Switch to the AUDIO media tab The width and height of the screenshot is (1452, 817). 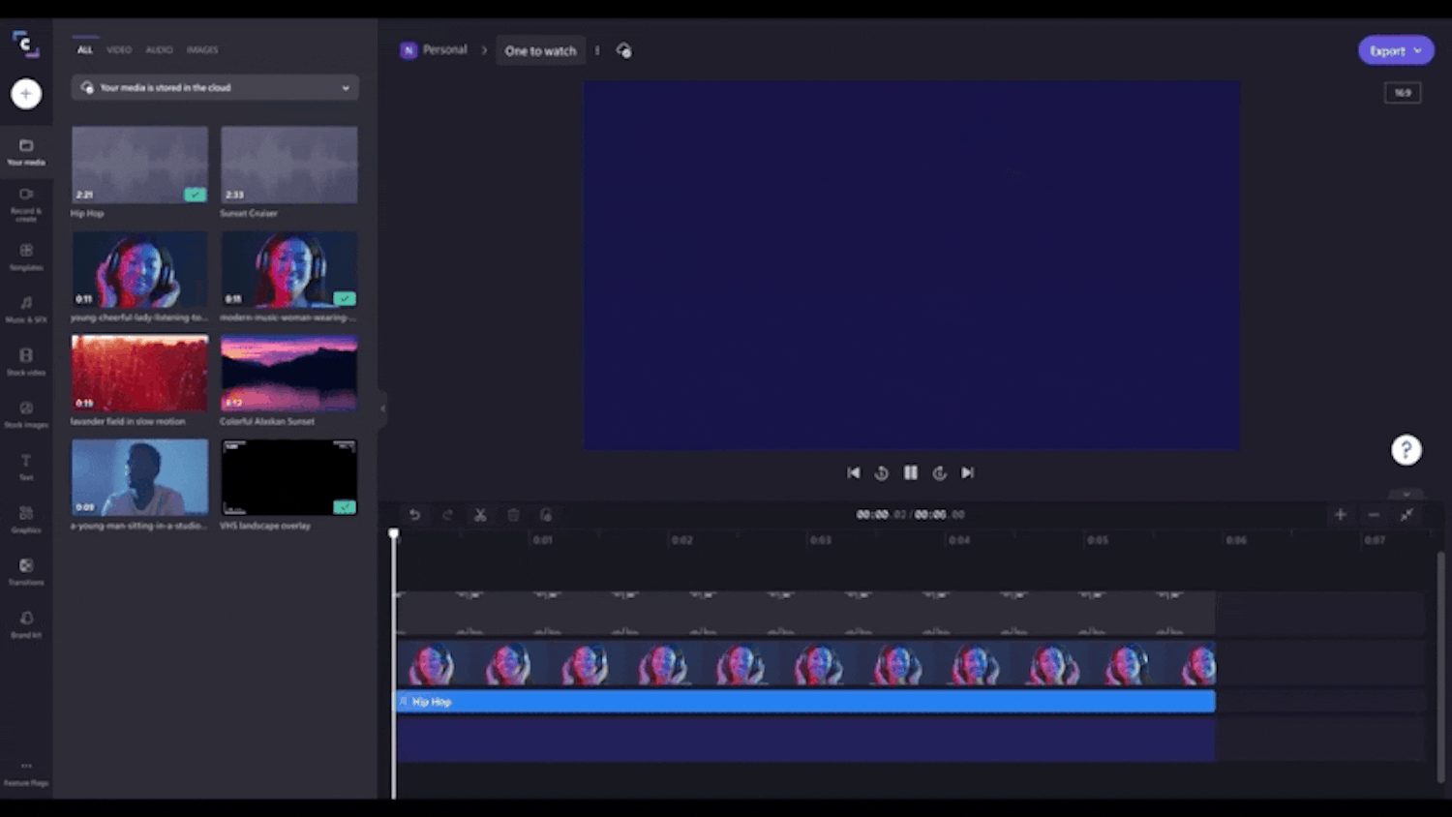click(159, 49)
